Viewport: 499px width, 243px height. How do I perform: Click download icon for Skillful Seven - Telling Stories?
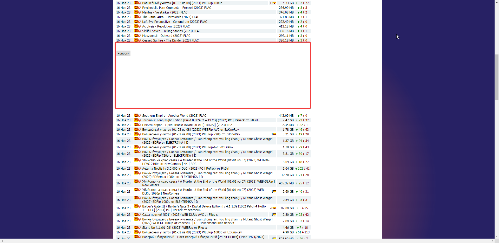[x=136, y=31]
